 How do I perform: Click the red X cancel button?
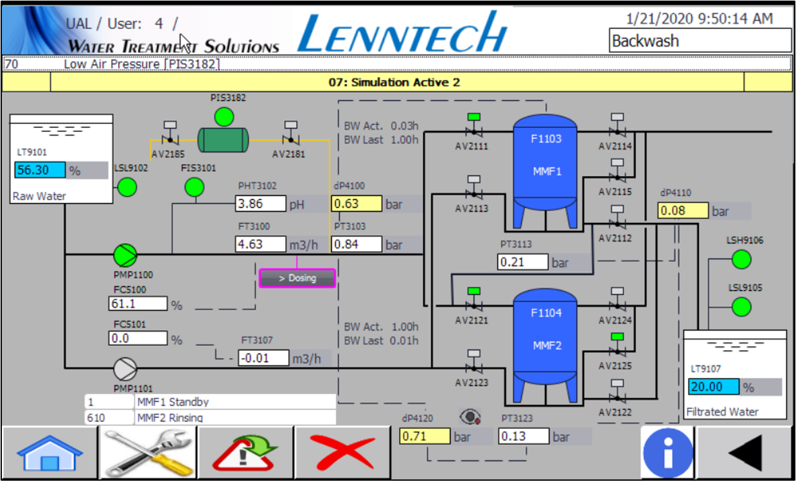point(344,452)
